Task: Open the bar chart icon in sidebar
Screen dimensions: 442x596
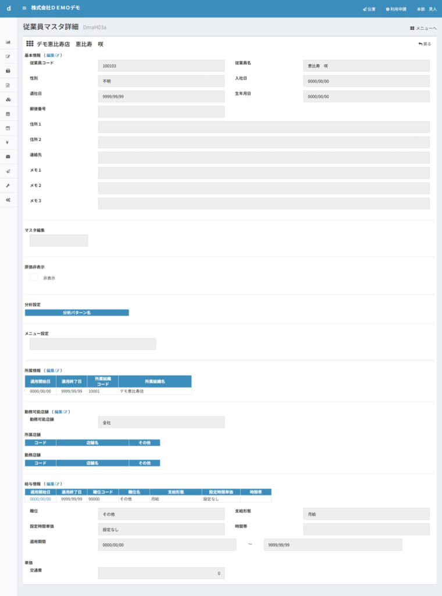Action: [x=8, y=42]
